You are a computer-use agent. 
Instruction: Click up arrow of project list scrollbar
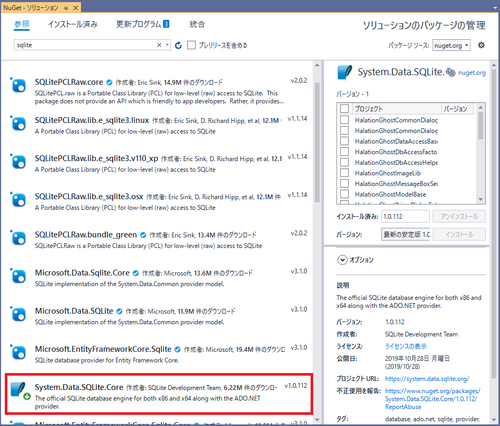tap(480, 108)
